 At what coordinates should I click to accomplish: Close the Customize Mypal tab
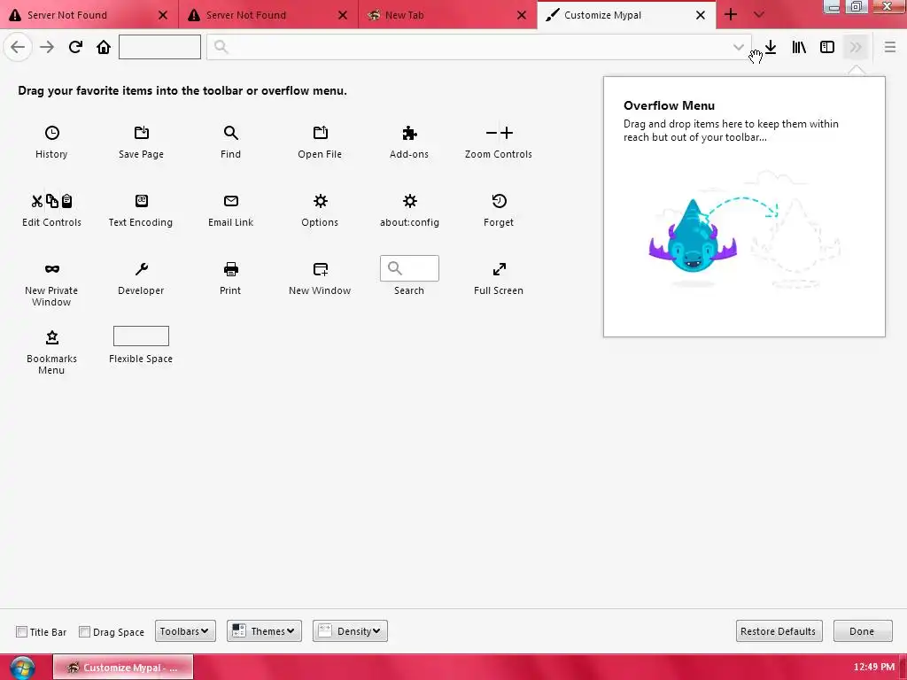click(701, 15)
